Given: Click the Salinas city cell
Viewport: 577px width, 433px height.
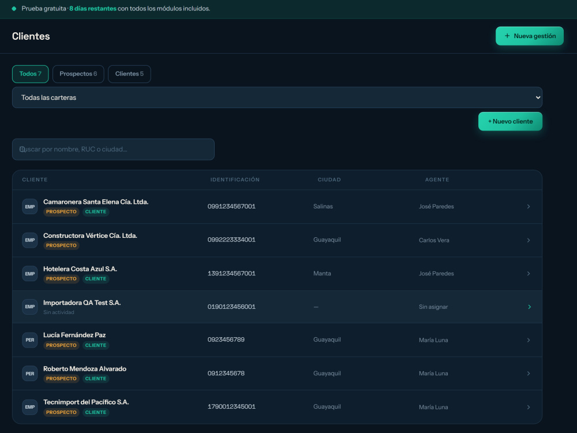Looking at the screenshot, I should [x=323, y=207].
